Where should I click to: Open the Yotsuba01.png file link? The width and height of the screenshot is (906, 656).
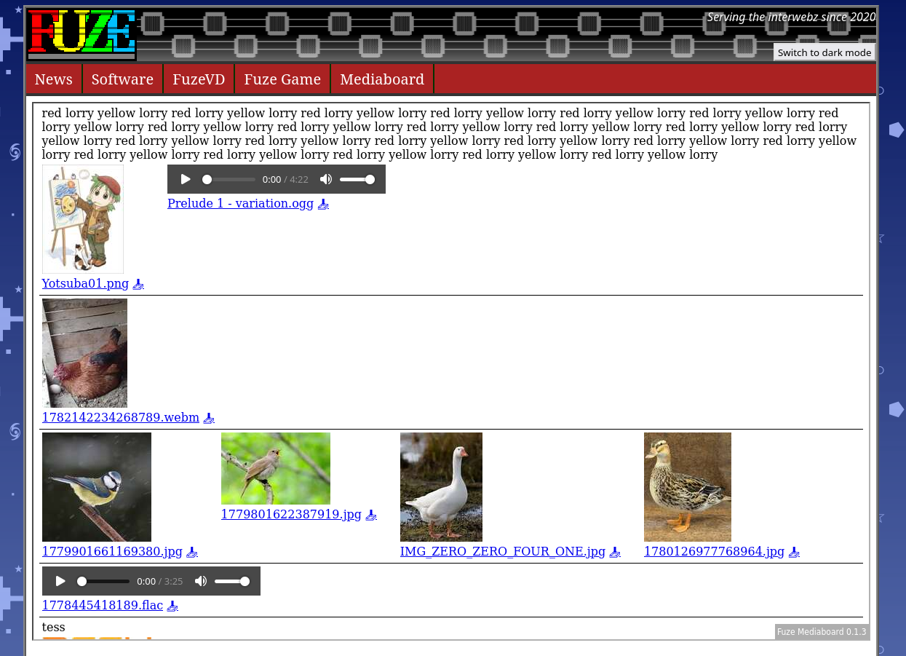[x=85, y=284]
